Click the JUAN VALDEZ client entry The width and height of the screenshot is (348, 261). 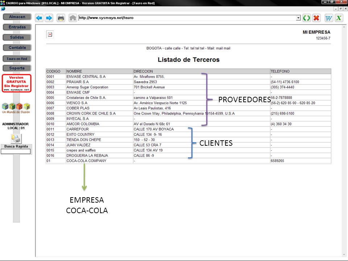click(x=78, y=145)
